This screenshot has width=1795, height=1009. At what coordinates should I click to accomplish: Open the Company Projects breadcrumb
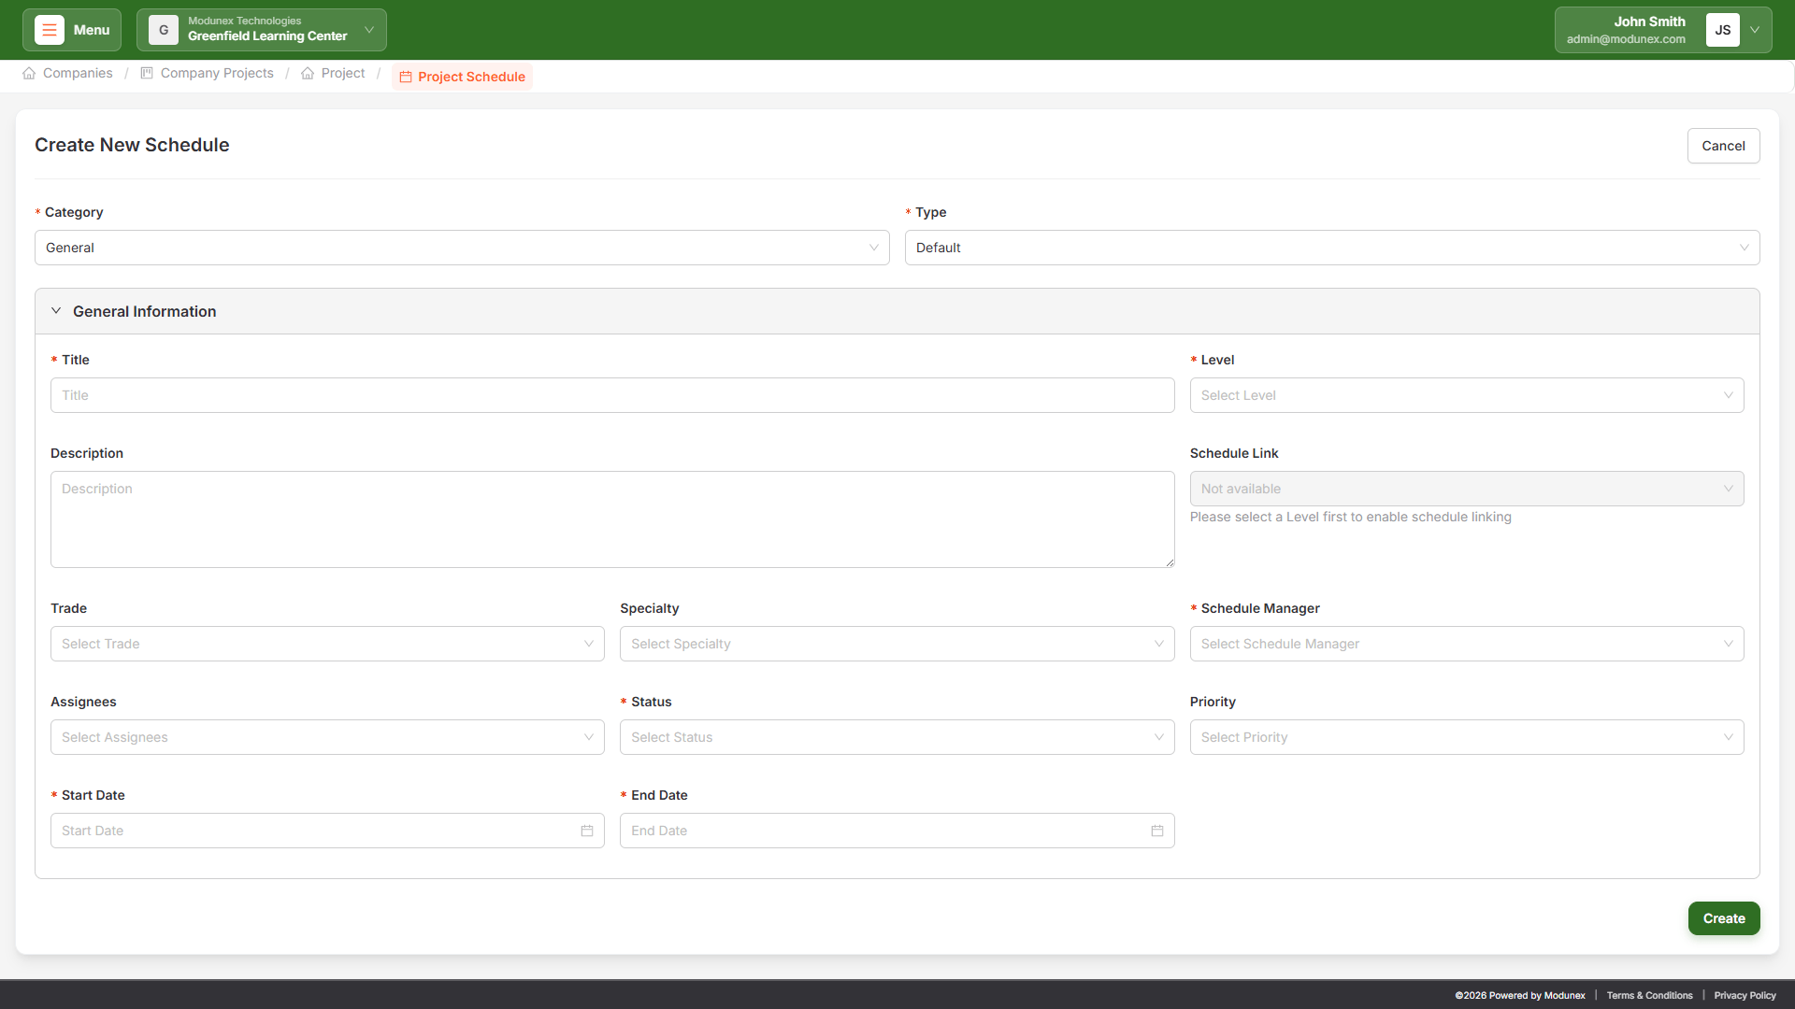point(217,73)
